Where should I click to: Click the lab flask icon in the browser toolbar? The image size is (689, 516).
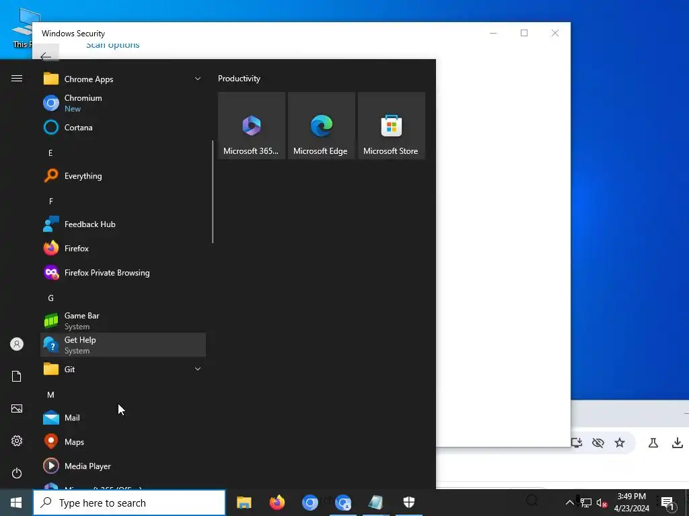(653, 443)
